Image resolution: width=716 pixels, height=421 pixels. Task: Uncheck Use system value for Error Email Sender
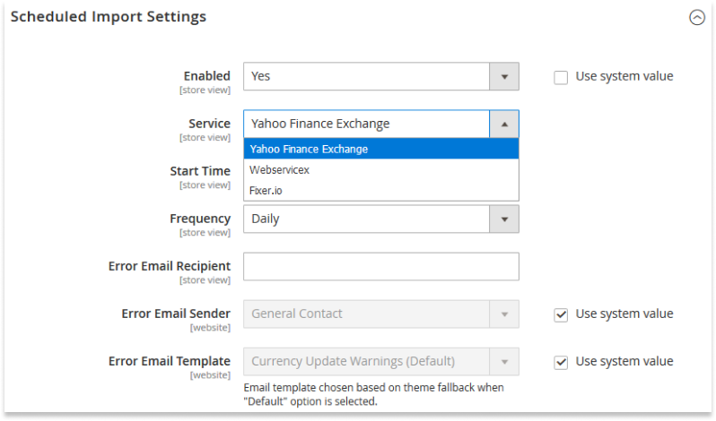pyautogui.click(x=561, y=314)
